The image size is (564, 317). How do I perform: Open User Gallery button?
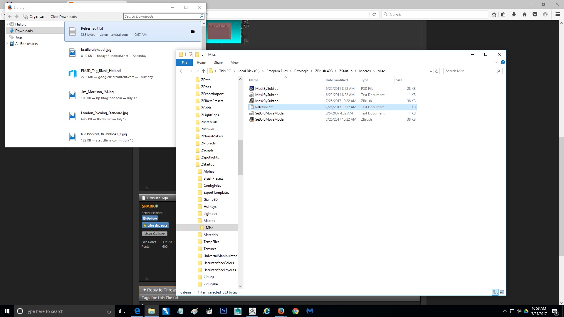(155, 234)
